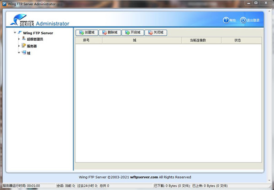Click the 域 domain icon in tree
Image resolution: width=274 pixels, height=190 pixels.
[23, 53]
